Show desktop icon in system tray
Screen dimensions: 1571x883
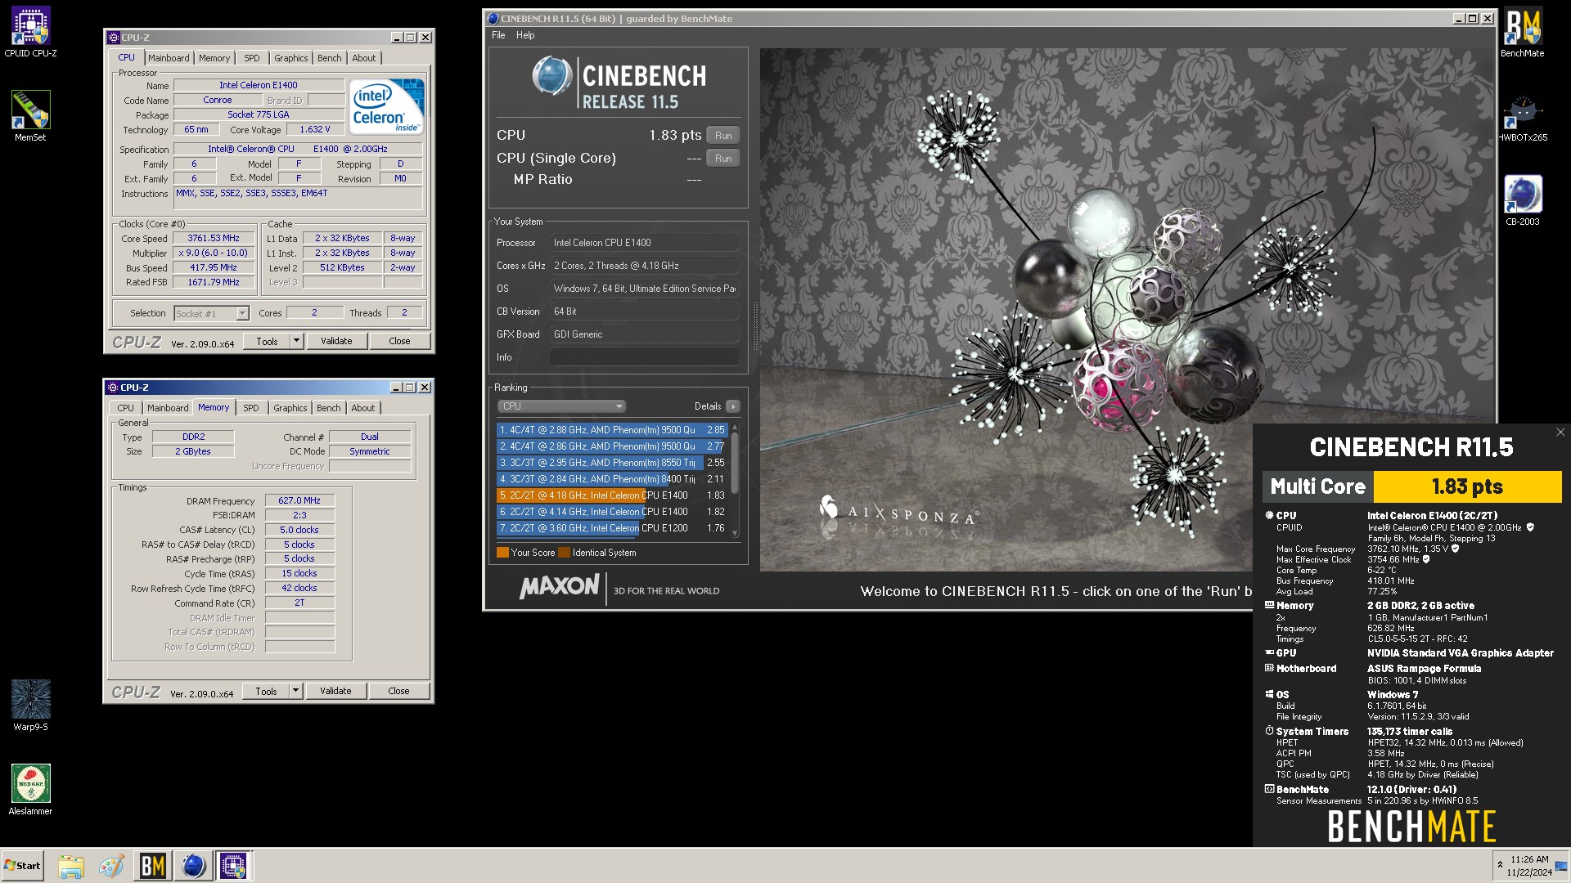1561,866
